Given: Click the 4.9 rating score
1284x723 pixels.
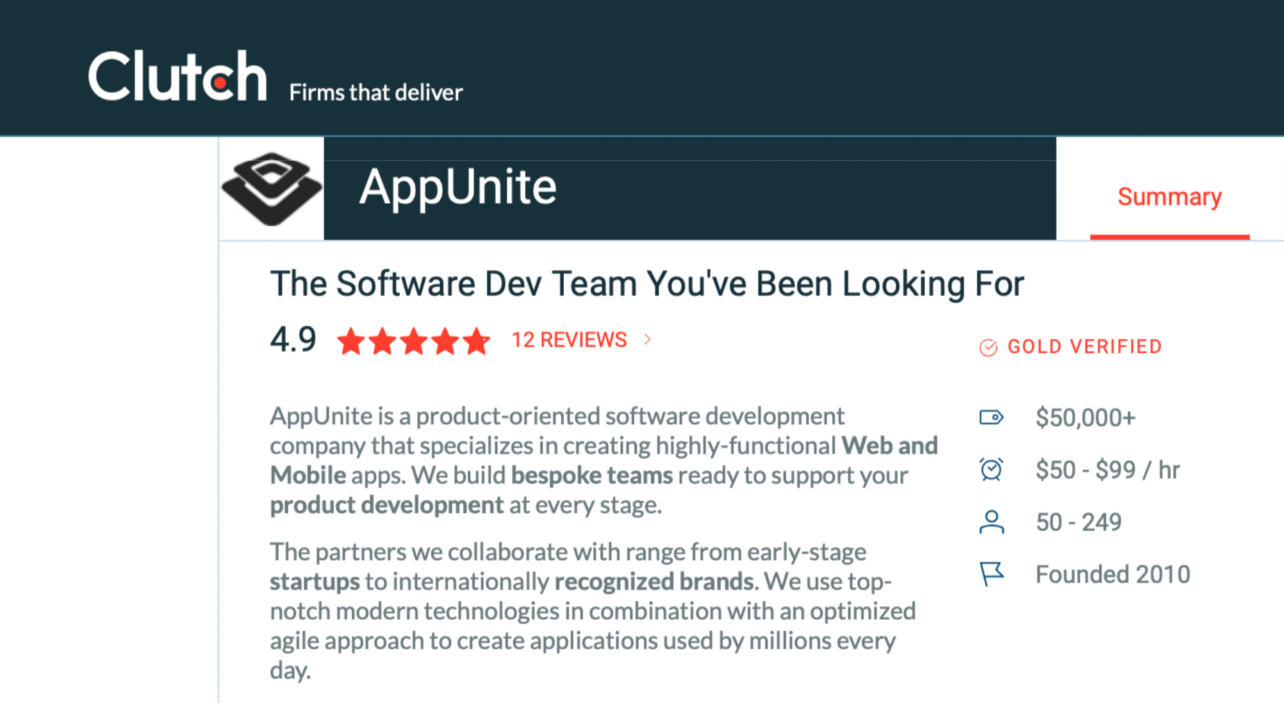Looking at the screenshot, I should pyautogui.click(x=293, y=340).
